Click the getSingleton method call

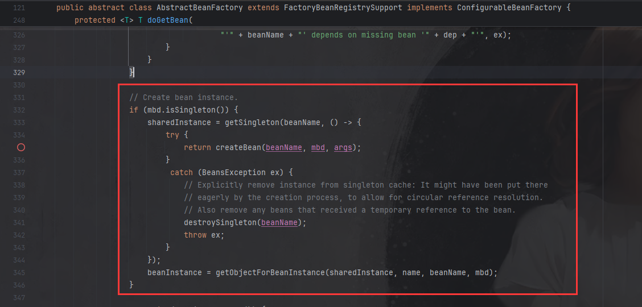[252, 123]
